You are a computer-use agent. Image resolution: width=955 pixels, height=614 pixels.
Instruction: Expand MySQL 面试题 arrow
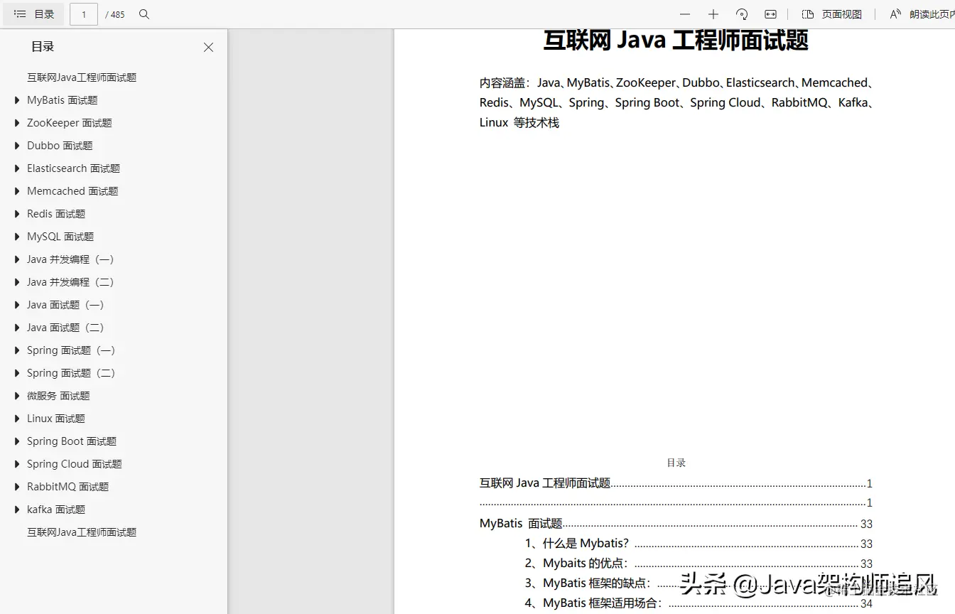pyautogui.click(x=17, y=237)
